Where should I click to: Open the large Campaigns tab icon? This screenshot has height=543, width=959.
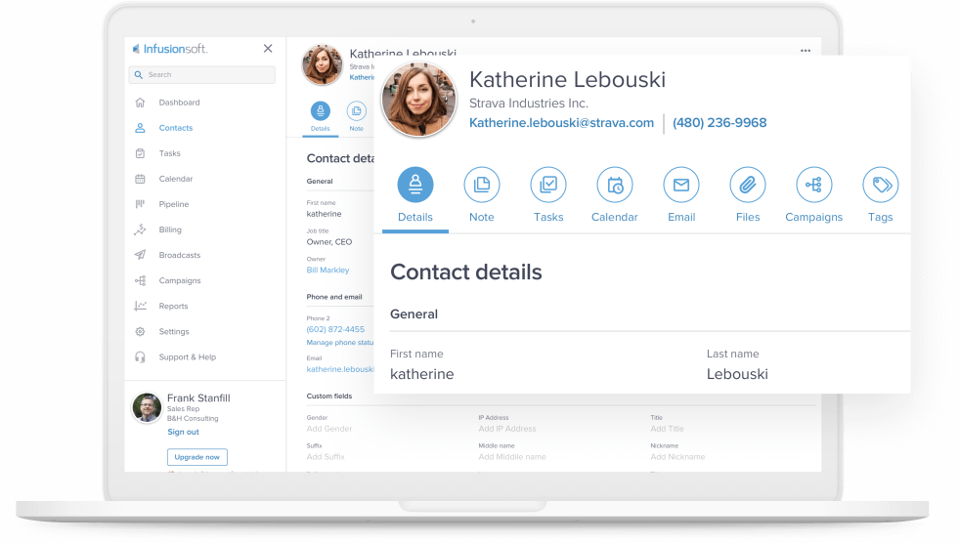(x=814, y=185)
